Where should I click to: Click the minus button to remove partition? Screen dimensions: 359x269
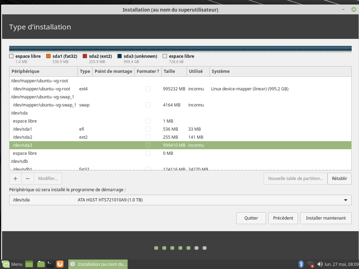coord(28,179)
